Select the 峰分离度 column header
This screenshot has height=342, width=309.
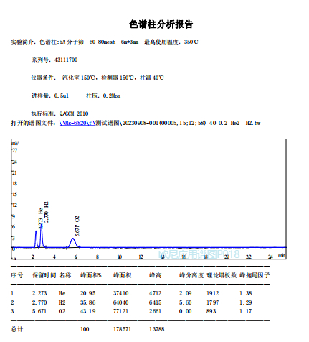click(191, 275)
